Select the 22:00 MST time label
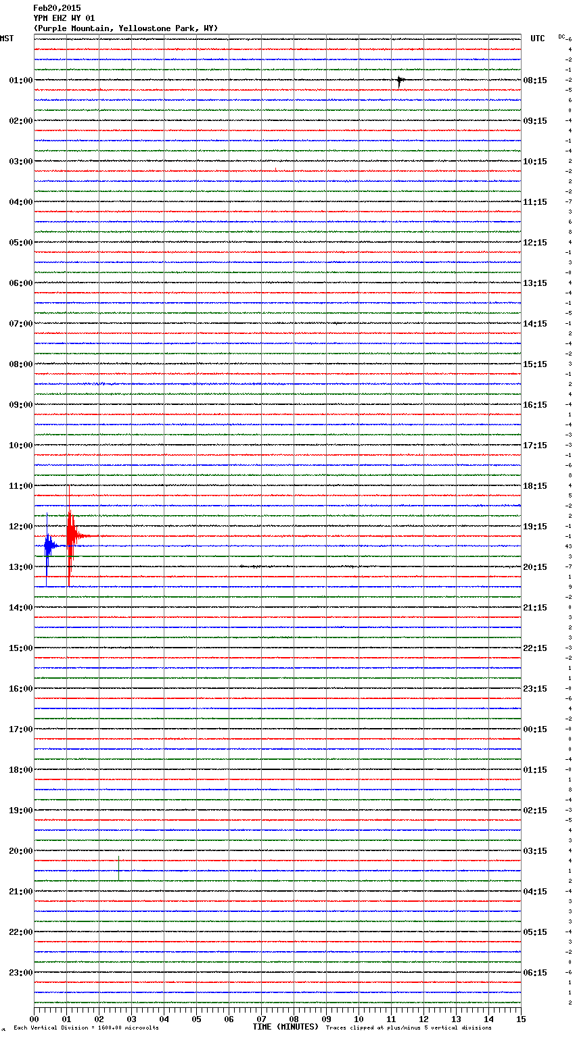 [x=21, y=932]
